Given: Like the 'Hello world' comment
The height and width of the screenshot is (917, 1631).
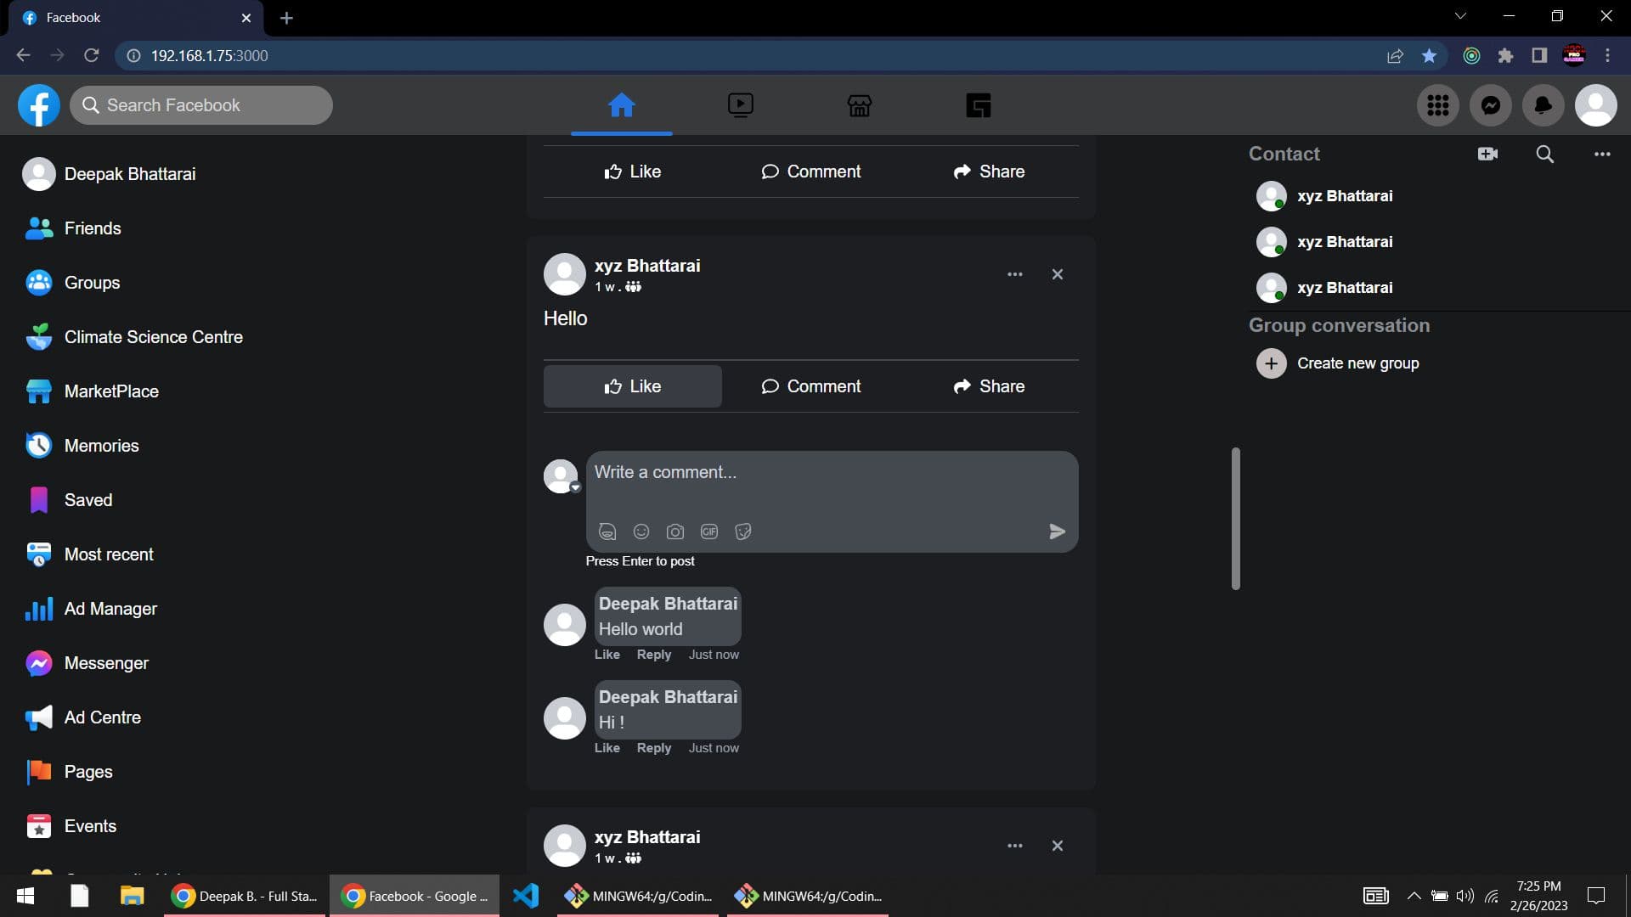Looking at the screenshot, I should click(x=607, y=655).
